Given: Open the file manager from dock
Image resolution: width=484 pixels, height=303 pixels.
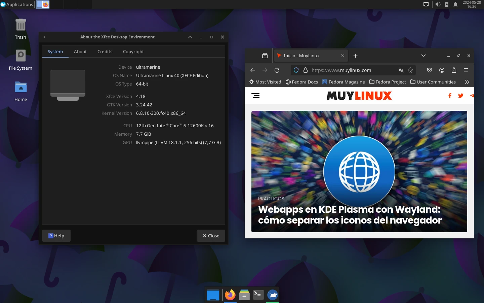Looking at the screenshot, I should pos(244,295).
